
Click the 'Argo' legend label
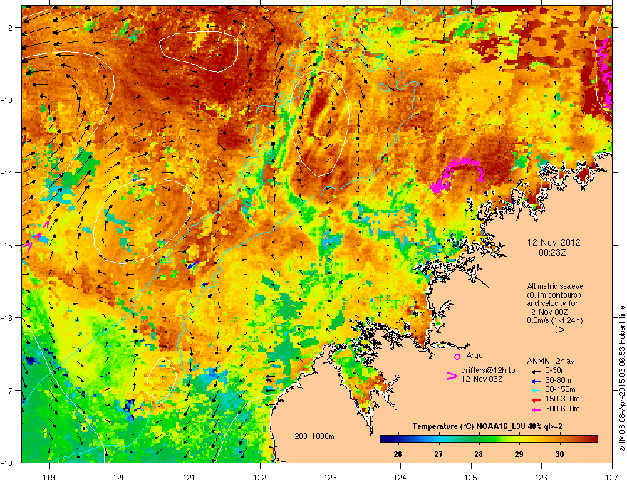tap(475, 355)
